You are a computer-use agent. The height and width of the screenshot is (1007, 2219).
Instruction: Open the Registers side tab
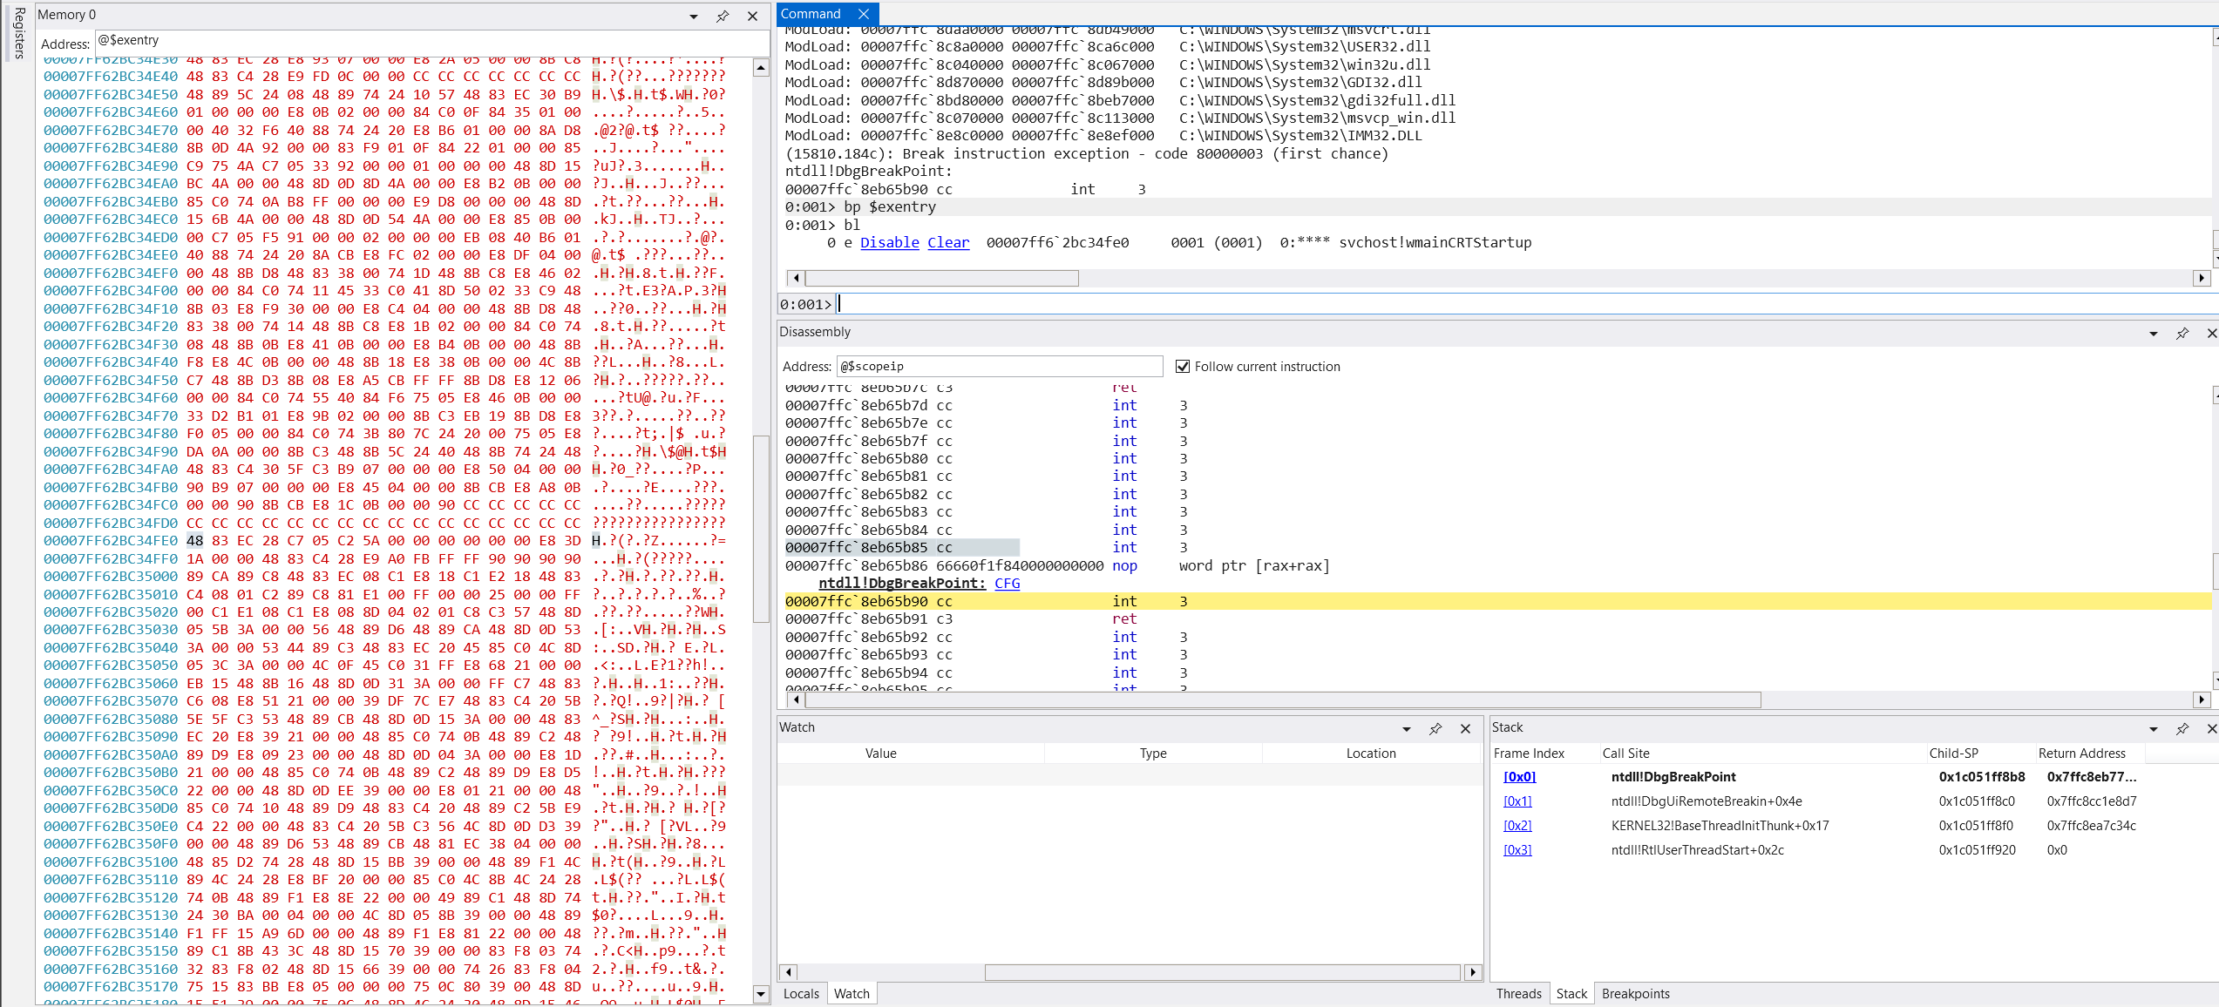[19, 33]
